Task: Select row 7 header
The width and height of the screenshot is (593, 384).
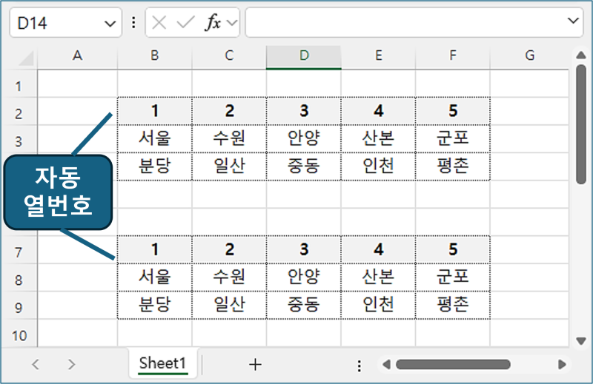Action: 20,253
